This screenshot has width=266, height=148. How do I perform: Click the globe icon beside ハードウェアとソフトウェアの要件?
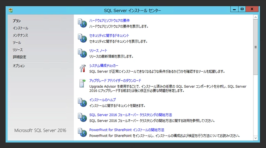click(x=82, y=23)
